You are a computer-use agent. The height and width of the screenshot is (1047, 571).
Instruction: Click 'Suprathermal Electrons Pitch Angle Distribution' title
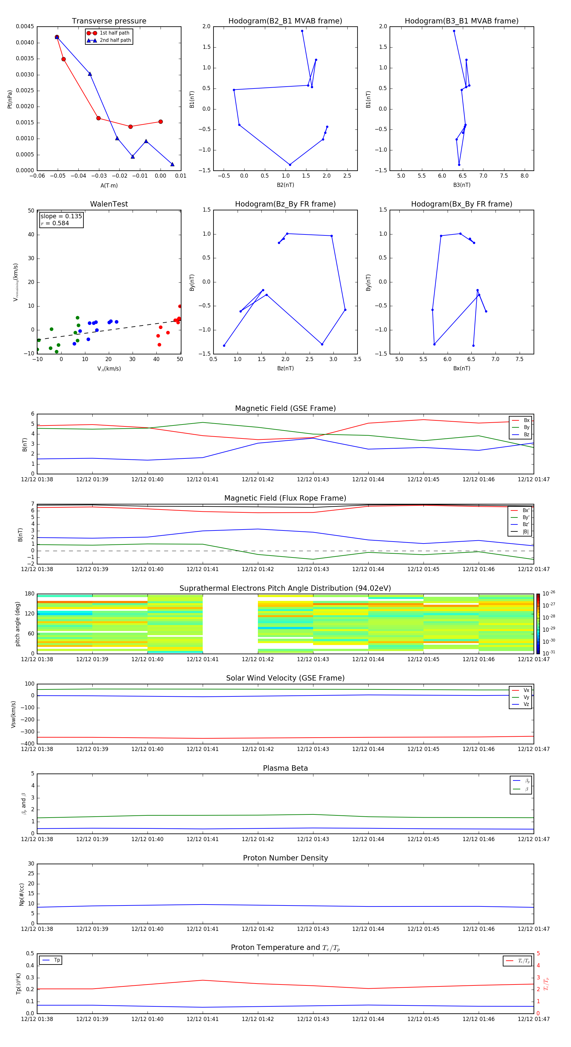point(285,589)
